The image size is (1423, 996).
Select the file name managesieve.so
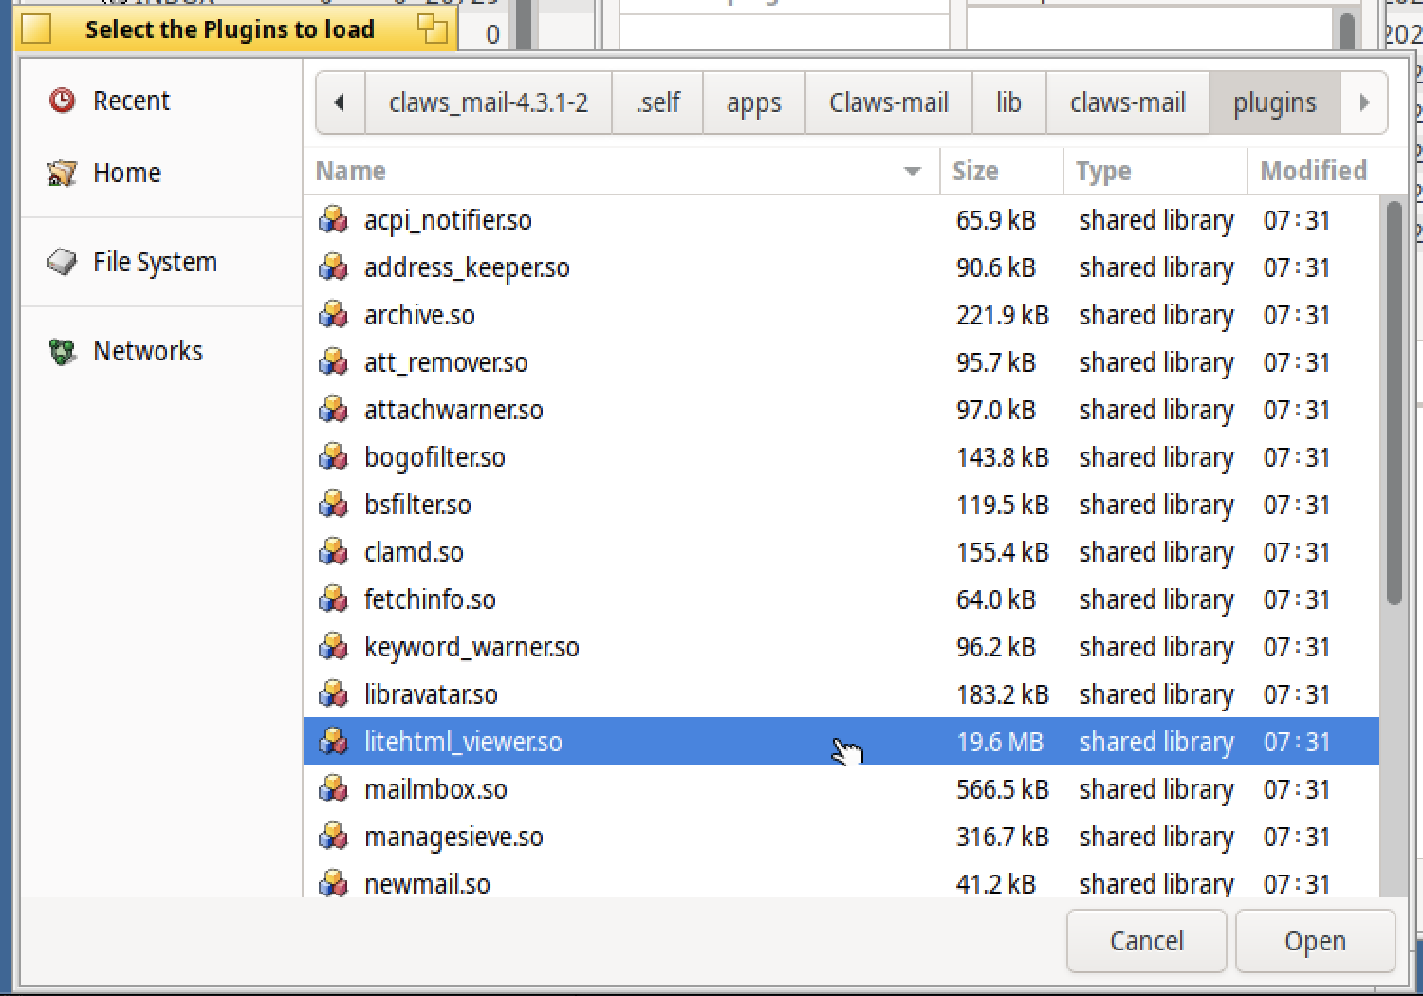coord(453,837)
